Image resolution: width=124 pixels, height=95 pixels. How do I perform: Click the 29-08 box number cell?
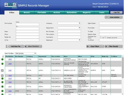click(x=20, y=91)
